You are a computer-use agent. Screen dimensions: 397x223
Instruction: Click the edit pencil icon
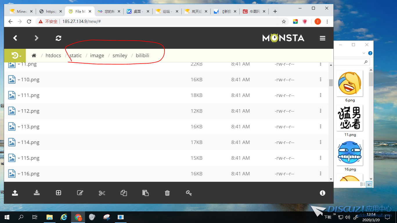(x=80, y=193)
